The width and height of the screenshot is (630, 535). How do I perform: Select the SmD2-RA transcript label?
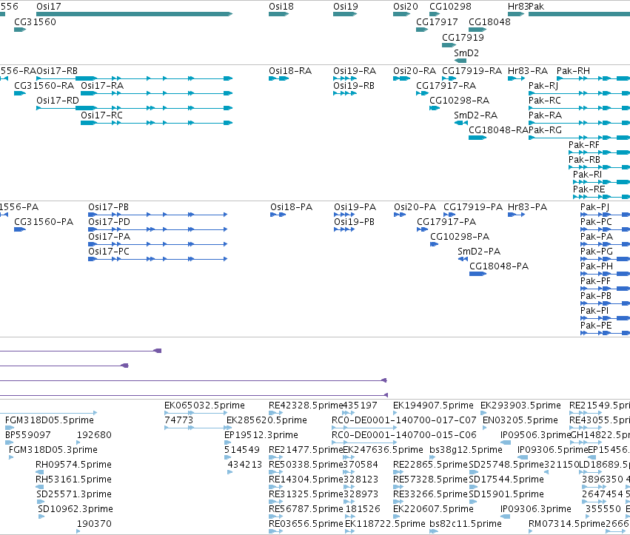click(475, 115)
